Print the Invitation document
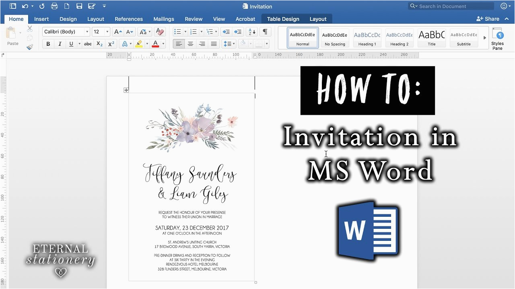 [x=54, y=6]
